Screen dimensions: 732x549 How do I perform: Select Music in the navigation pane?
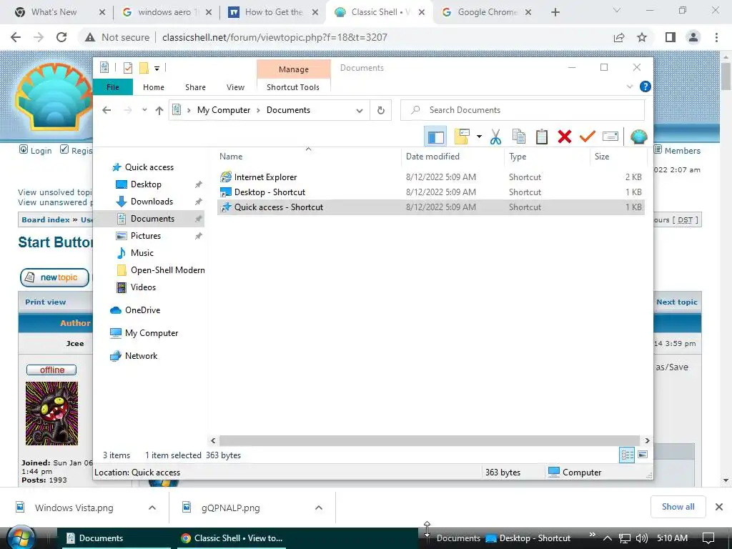[142, 253]
